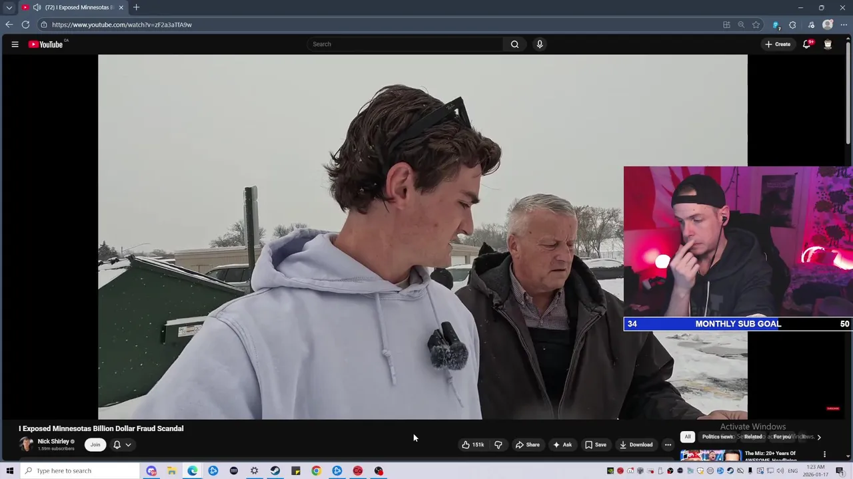Open a new browser tab

point(136,7)
